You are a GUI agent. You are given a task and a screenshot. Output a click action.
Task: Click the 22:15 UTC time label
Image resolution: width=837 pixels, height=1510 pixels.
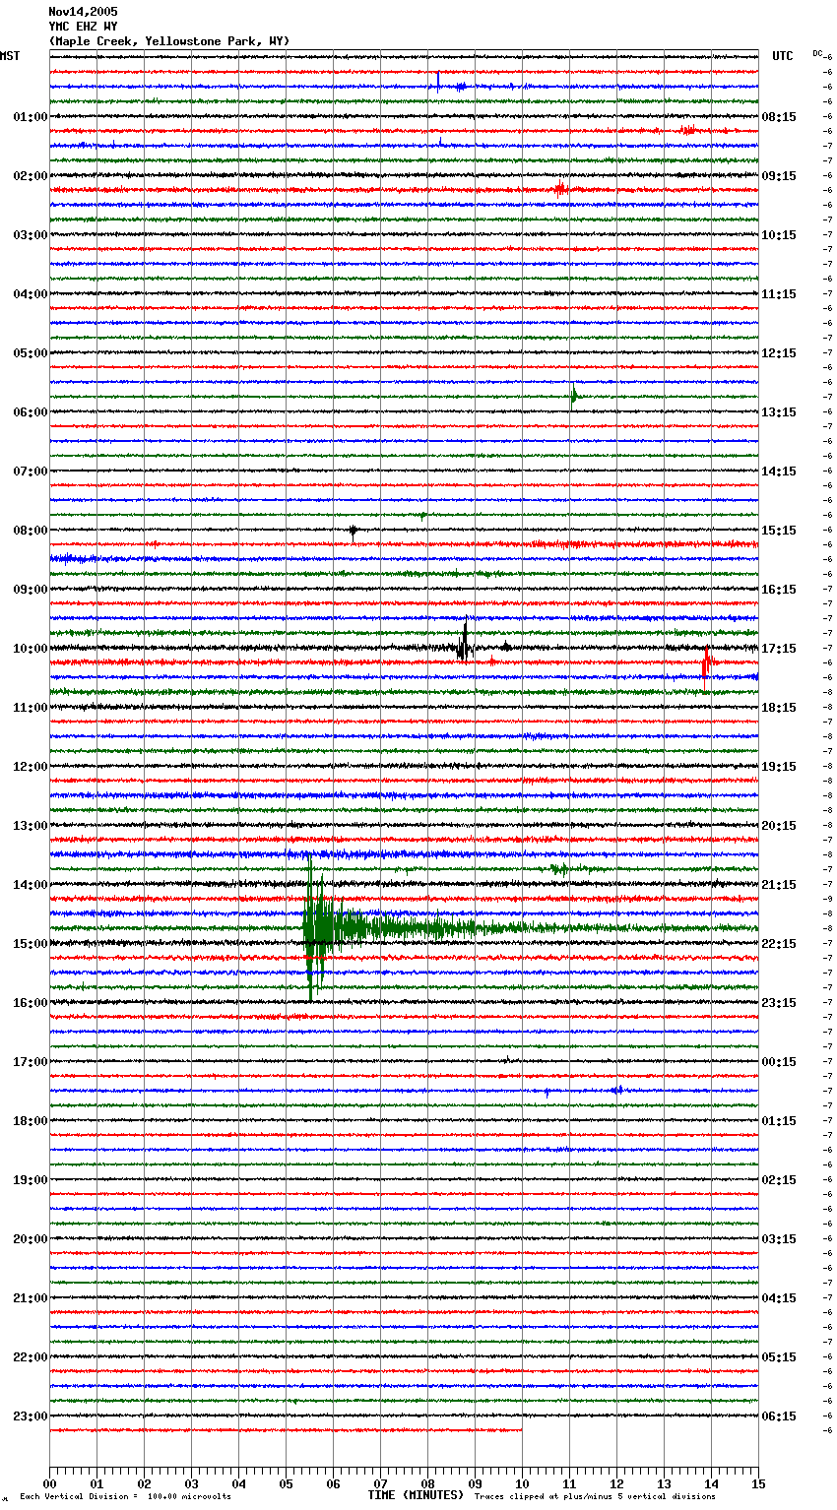tap(779, 944)
